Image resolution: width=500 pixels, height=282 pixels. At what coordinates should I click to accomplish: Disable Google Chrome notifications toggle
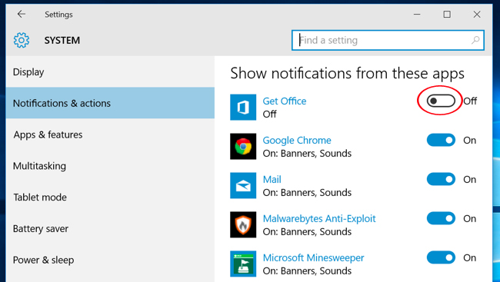coord(441,140)
